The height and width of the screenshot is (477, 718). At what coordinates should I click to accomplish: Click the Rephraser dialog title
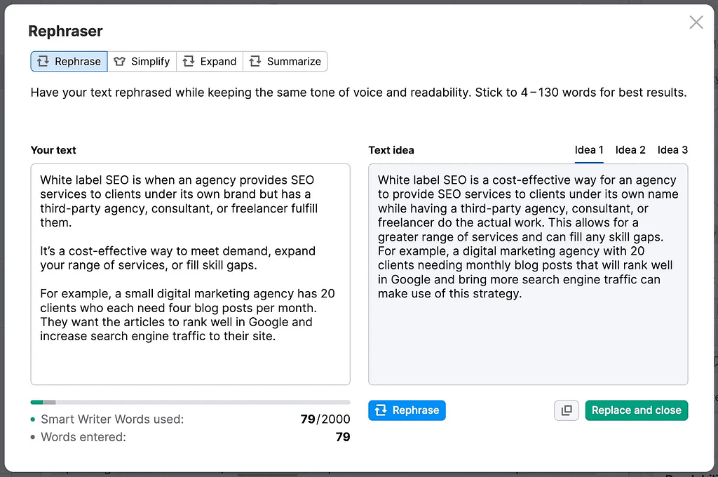(65, 31)
